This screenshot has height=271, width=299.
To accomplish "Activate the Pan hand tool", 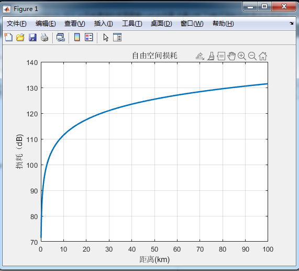I will tap(231, 56).
